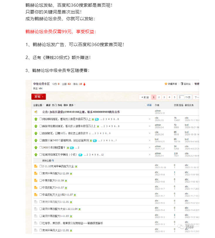This screenshot has width=215, height=238.
Task: Click the 收藏本版 star icon
Action: click(x=166, y=84)
